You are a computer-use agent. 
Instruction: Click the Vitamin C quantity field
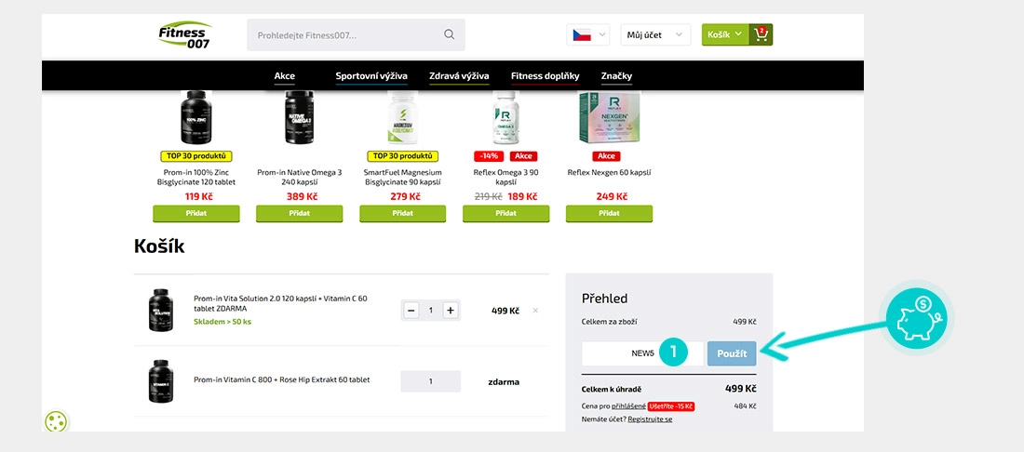click(x=430, y=381)
